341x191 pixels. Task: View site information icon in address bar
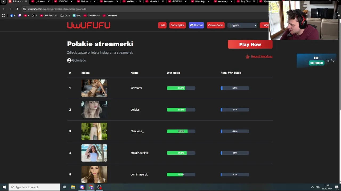tap(24, 9)
